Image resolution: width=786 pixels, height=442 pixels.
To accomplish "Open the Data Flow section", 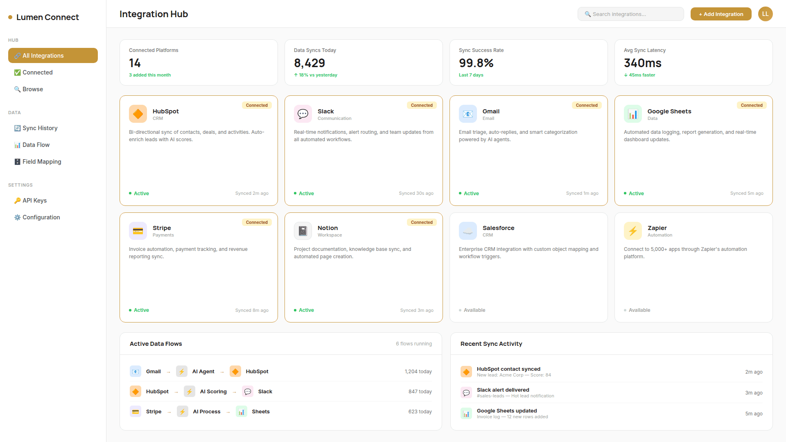I will pyautogui.click(x=36, y=145).
